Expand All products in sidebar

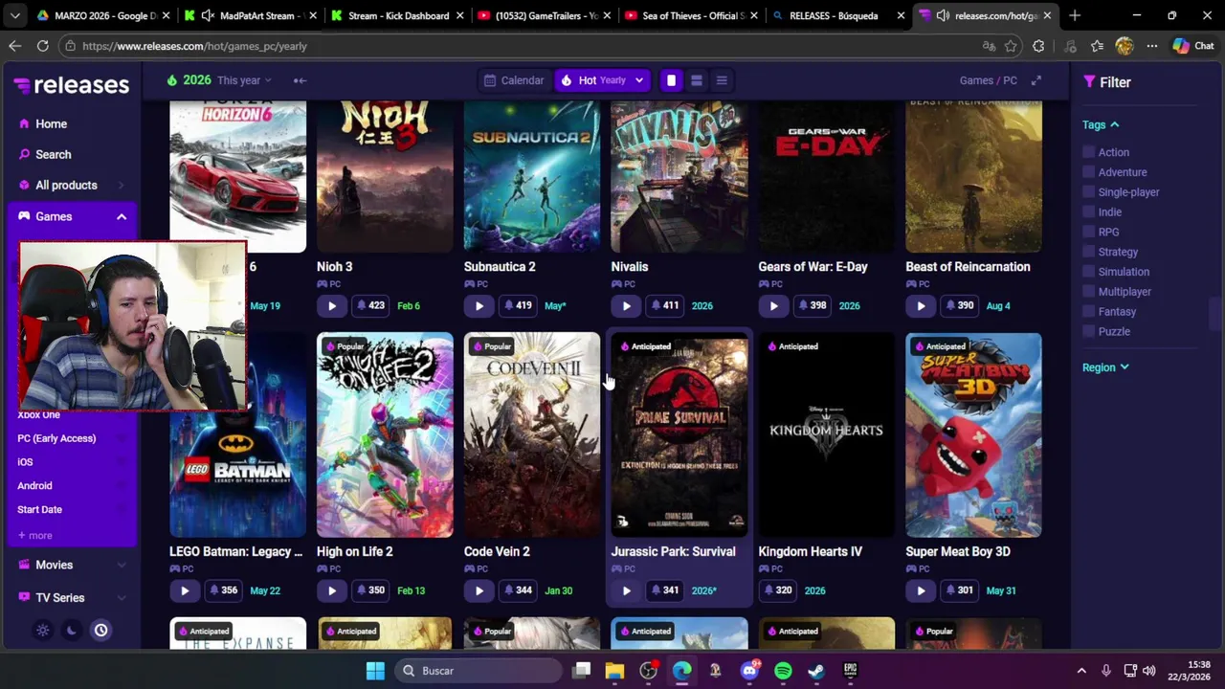coord(72,185)
